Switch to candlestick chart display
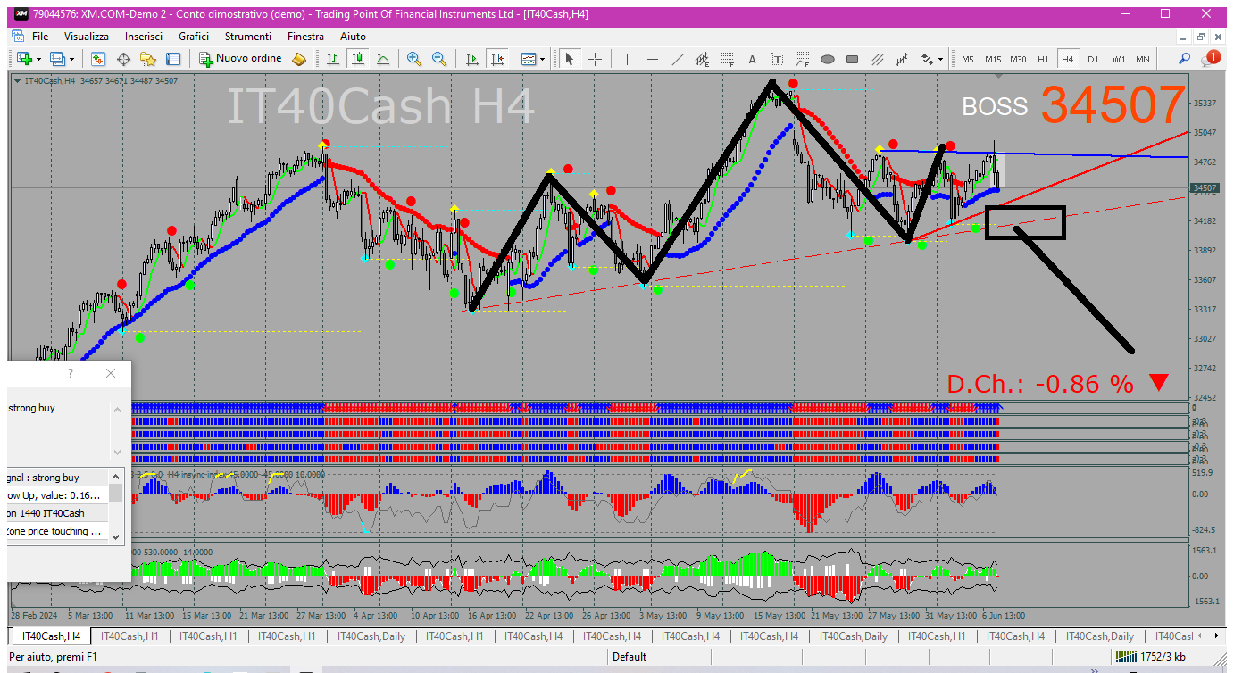 (x=358, y=59)
